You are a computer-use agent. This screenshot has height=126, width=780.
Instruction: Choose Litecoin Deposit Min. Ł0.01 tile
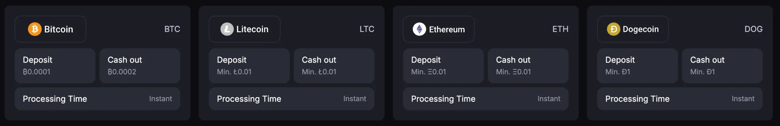point(249,66)
